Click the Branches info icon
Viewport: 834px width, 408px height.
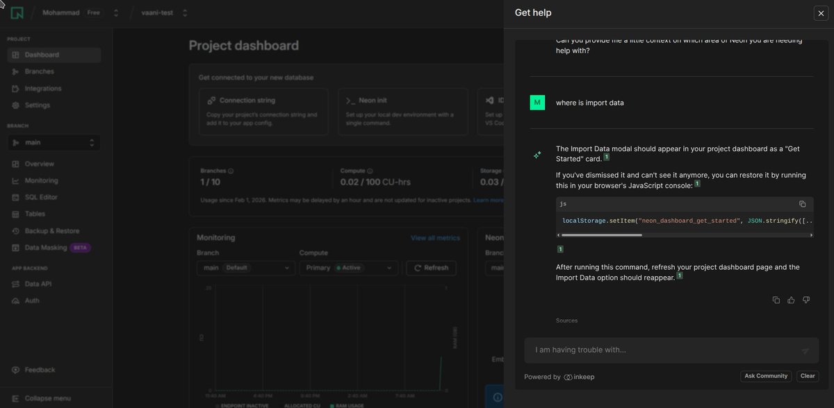(x=231, y=171)
